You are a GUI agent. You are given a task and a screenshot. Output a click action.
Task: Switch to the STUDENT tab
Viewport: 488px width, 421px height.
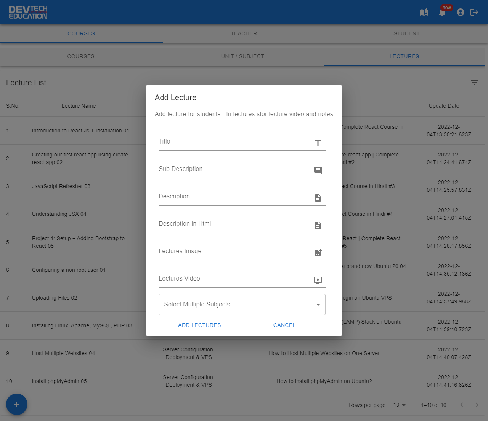pyautogui.click(x=406, y=33)
